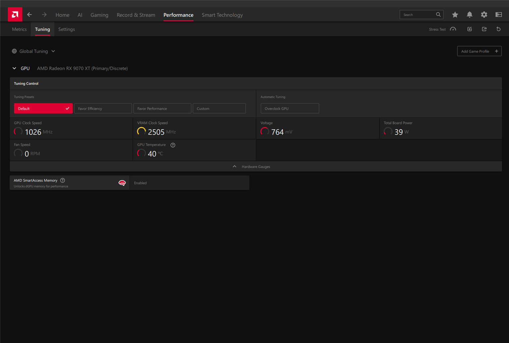This screenshot has width=509, height=343.
Task: Toggle the sidebar panel icon
Action: 499,15
